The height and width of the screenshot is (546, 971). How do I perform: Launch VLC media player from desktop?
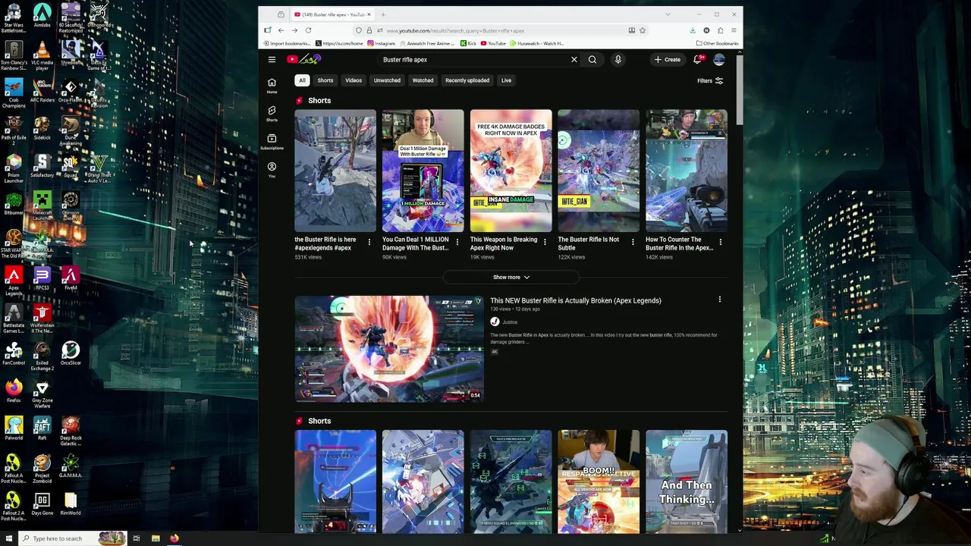coord(42,55)
